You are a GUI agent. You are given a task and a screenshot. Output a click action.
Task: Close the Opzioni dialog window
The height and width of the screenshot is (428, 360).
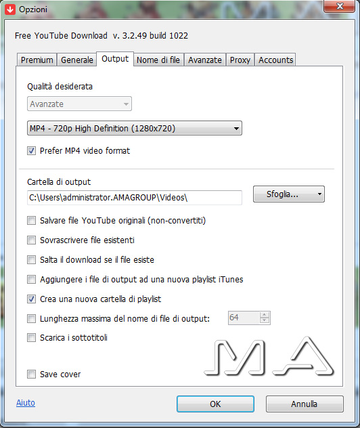(339, 6)
